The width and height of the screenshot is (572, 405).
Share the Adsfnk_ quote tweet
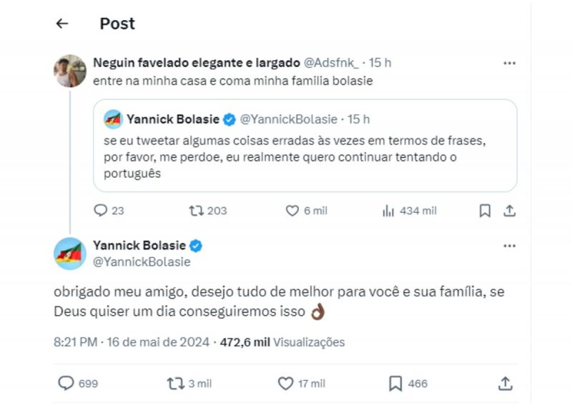pos(509,211)
